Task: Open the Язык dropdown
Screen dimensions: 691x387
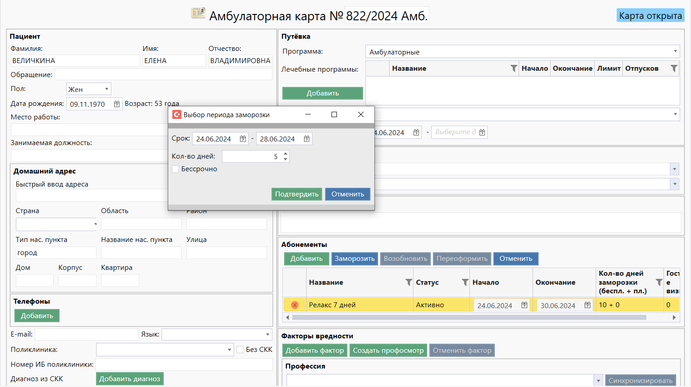Action: pos(267,334)
